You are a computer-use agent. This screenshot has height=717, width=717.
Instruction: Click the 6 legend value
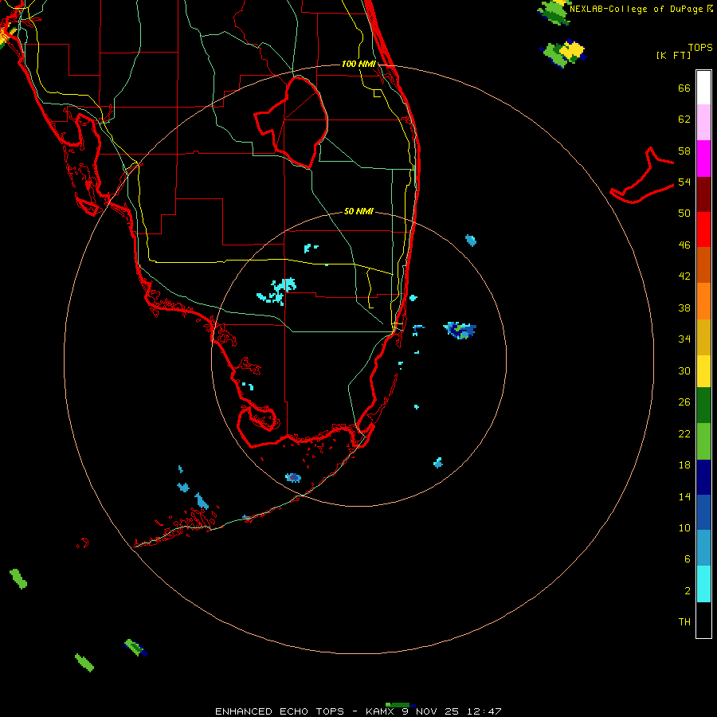click(688, 559)
